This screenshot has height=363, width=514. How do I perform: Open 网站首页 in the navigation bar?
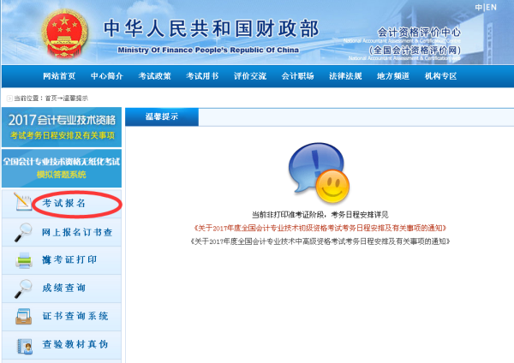tap(59, 76)
